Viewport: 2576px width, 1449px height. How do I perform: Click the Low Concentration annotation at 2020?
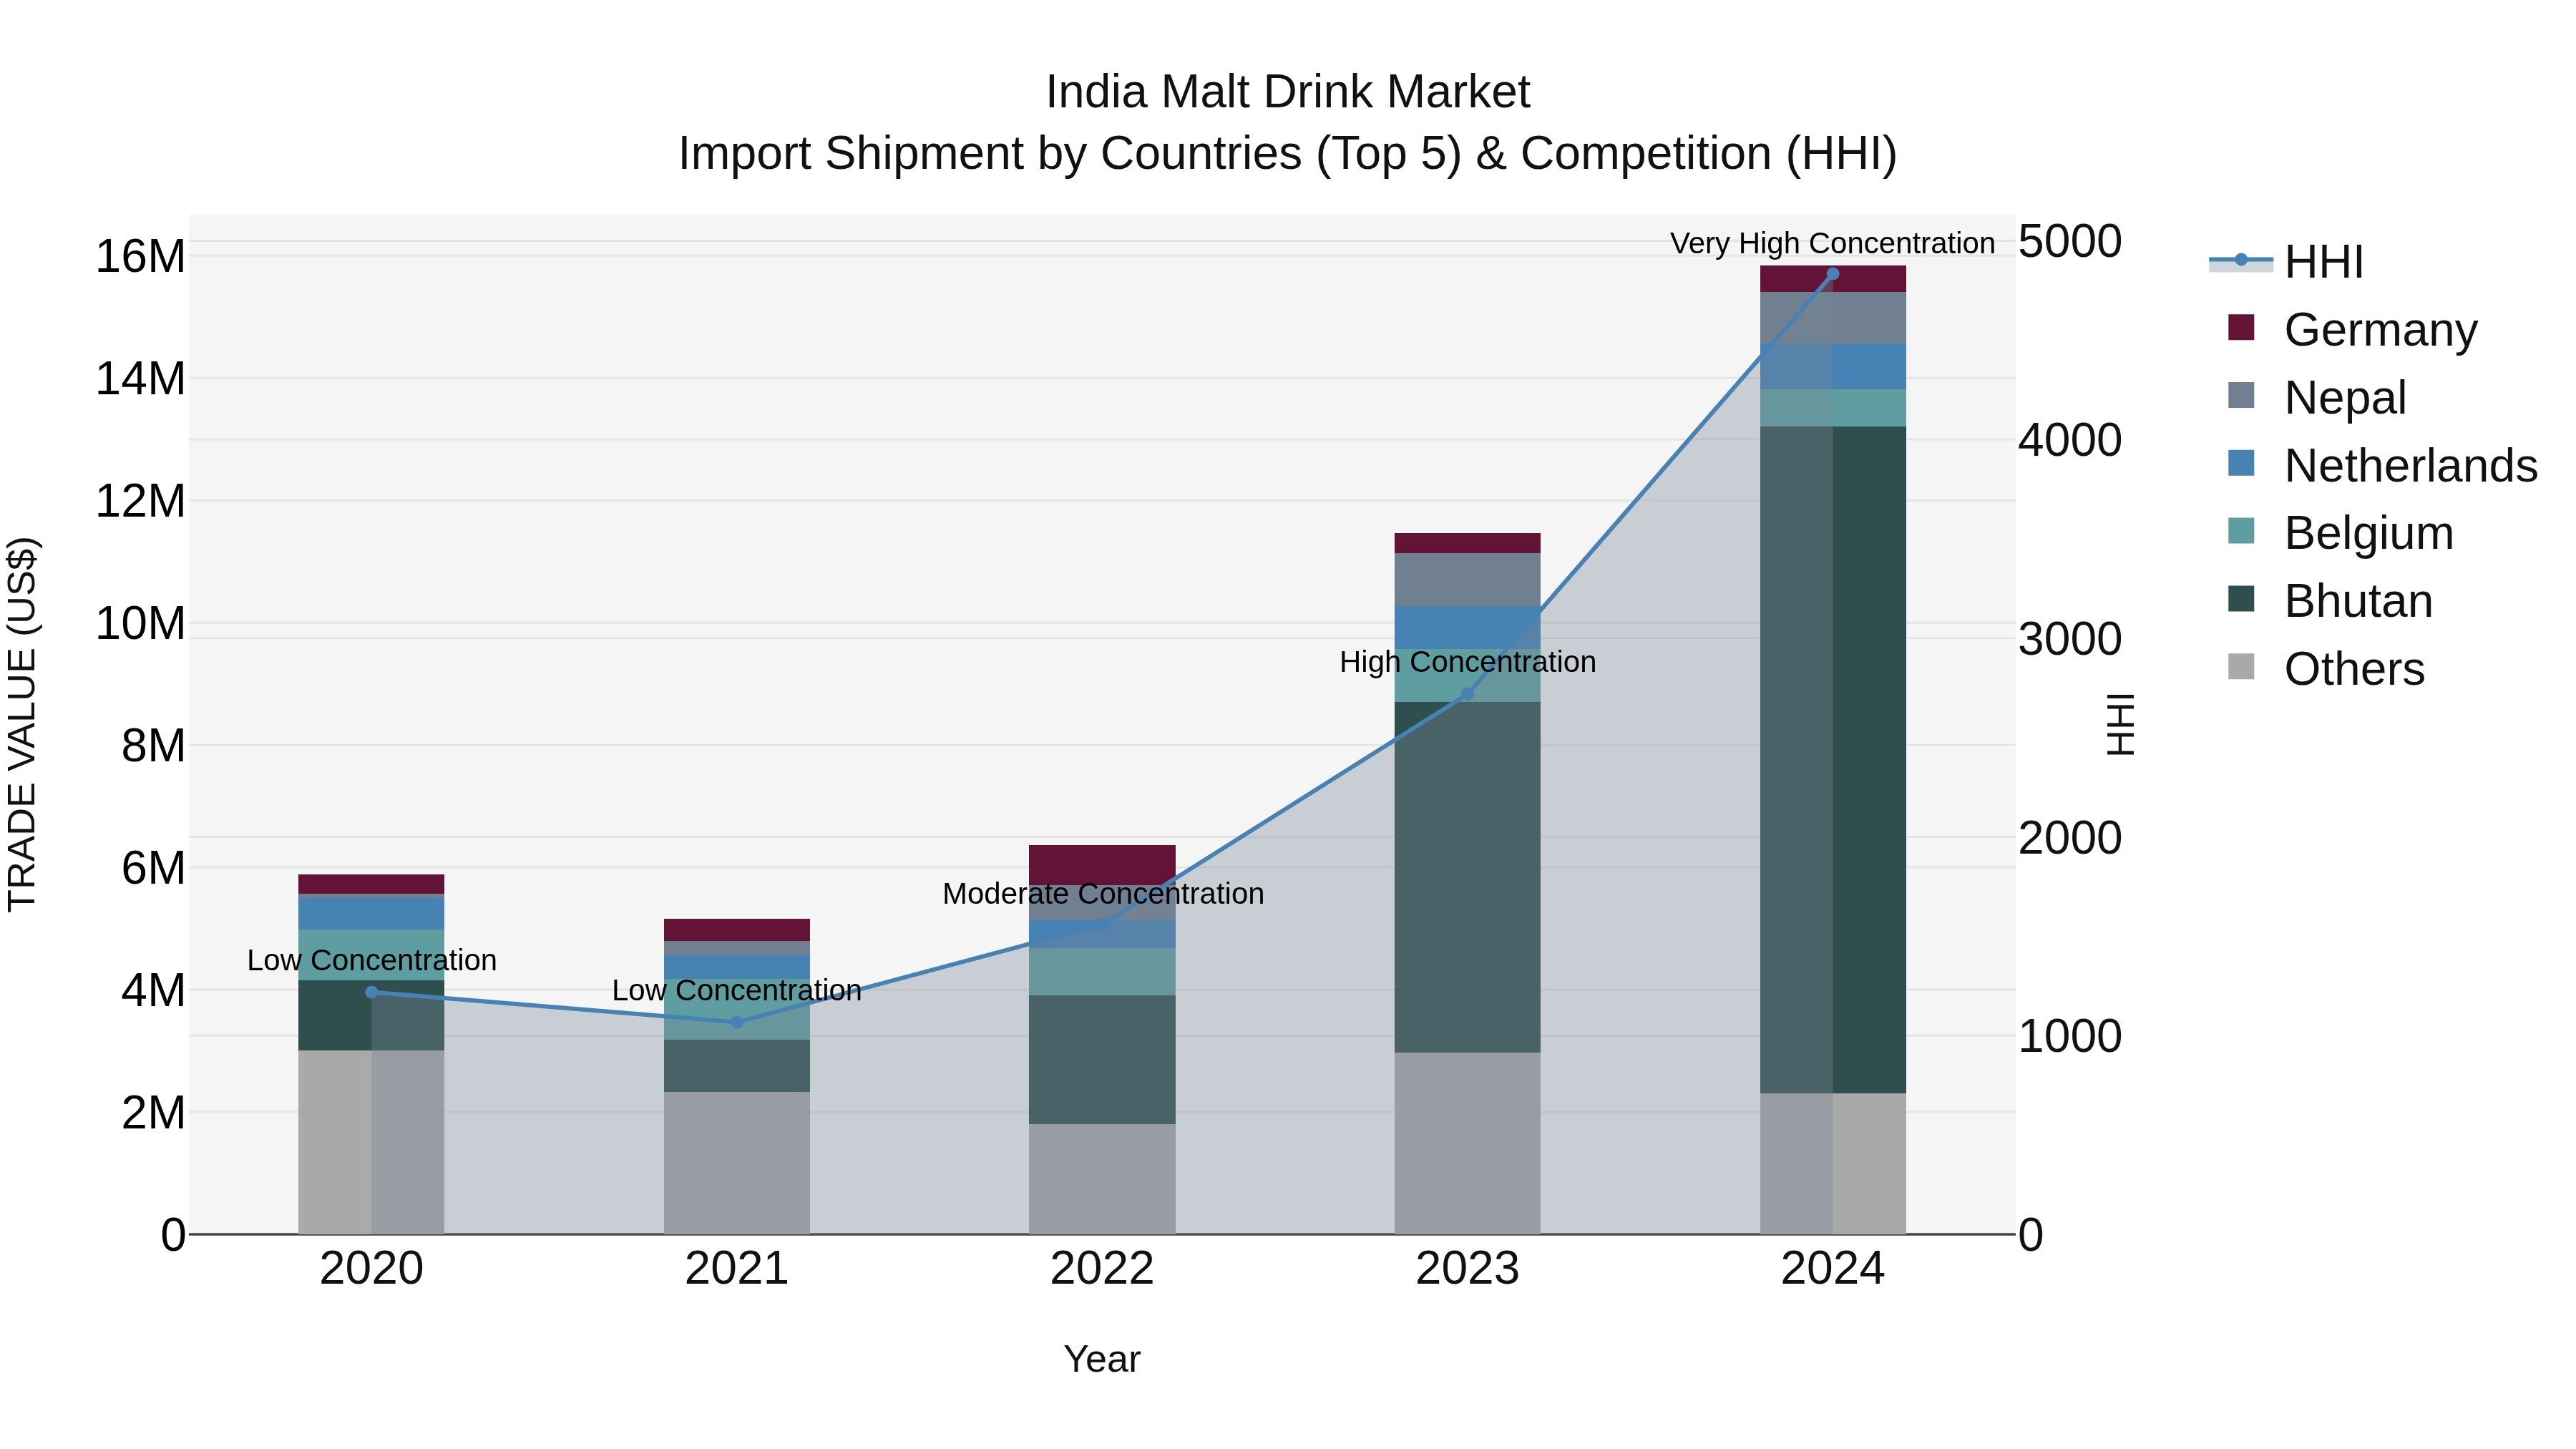[x=371, y=960]
